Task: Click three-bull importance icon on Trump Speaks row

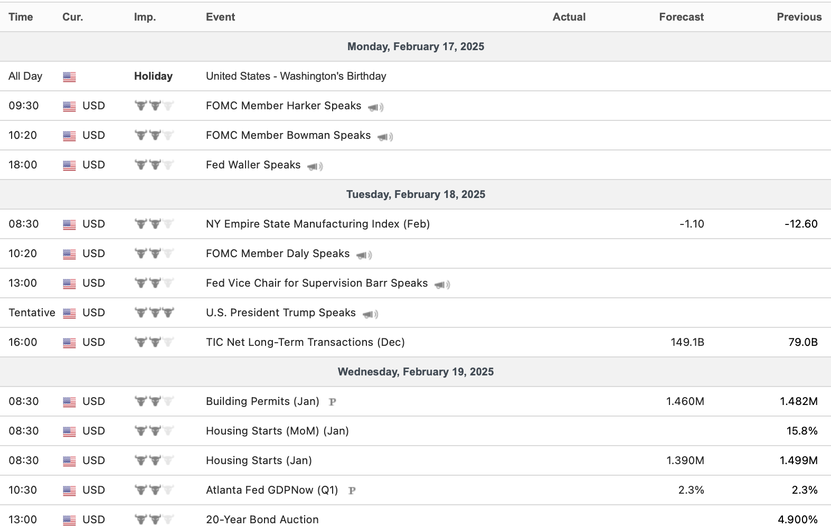Action: click(x=154, y=313)
